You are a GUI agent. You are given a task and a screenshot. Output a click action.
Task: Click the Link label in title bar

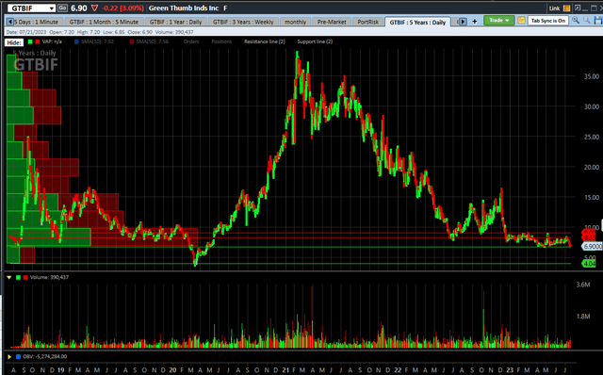tap(554, 8)
